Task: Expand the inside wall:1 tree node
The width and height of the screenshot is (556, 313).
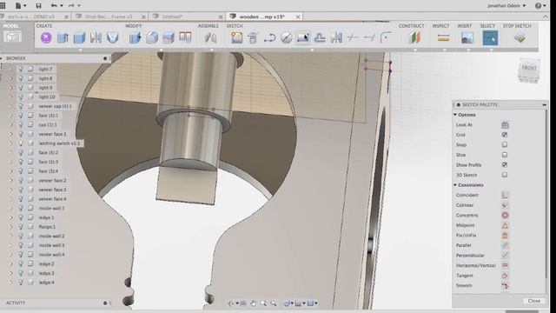Action: click(10, 208)
